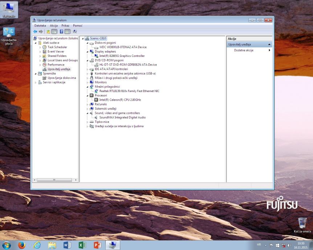The image size is (313, 250).
Task: Select the Task Scheduler tree item
Action: coord(57,47)
